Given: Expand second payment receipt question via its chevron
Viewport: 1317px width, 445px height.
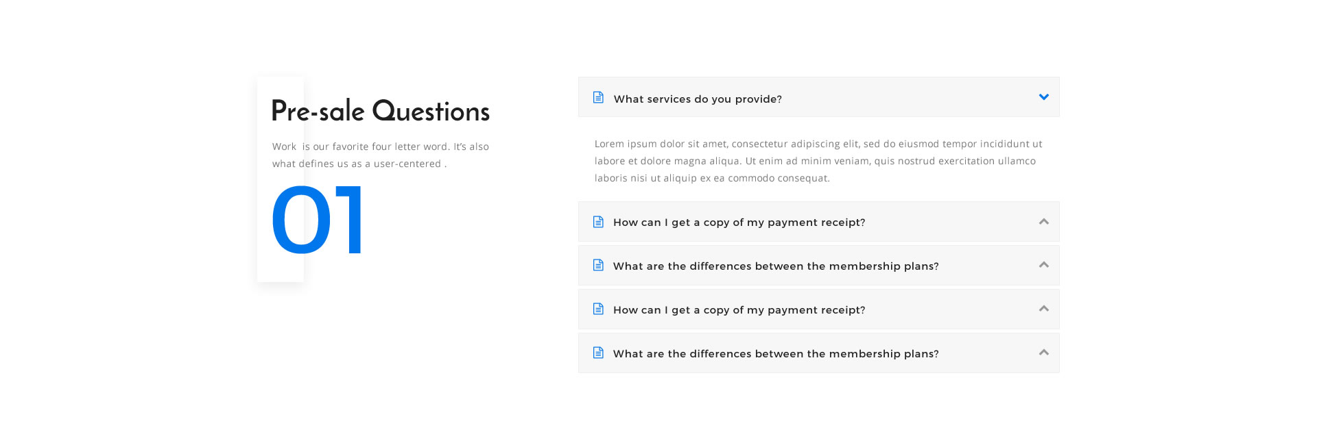Looking at the screenshot, I should tap(1044, 308).
